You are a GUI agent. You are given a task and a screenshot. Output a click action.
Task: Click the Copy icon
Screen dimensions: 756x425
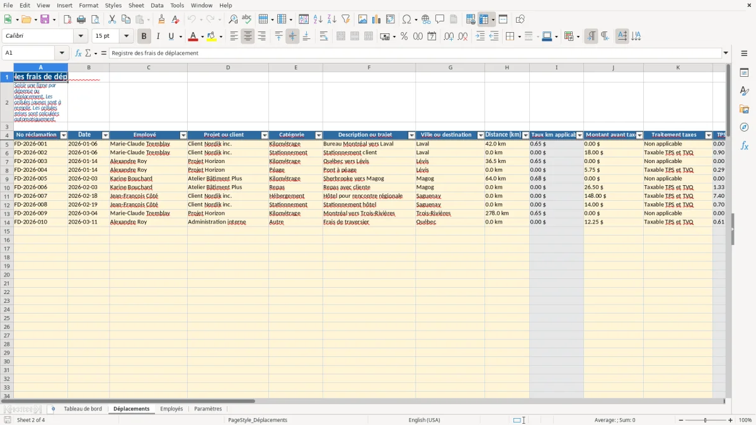click(125, 20)
